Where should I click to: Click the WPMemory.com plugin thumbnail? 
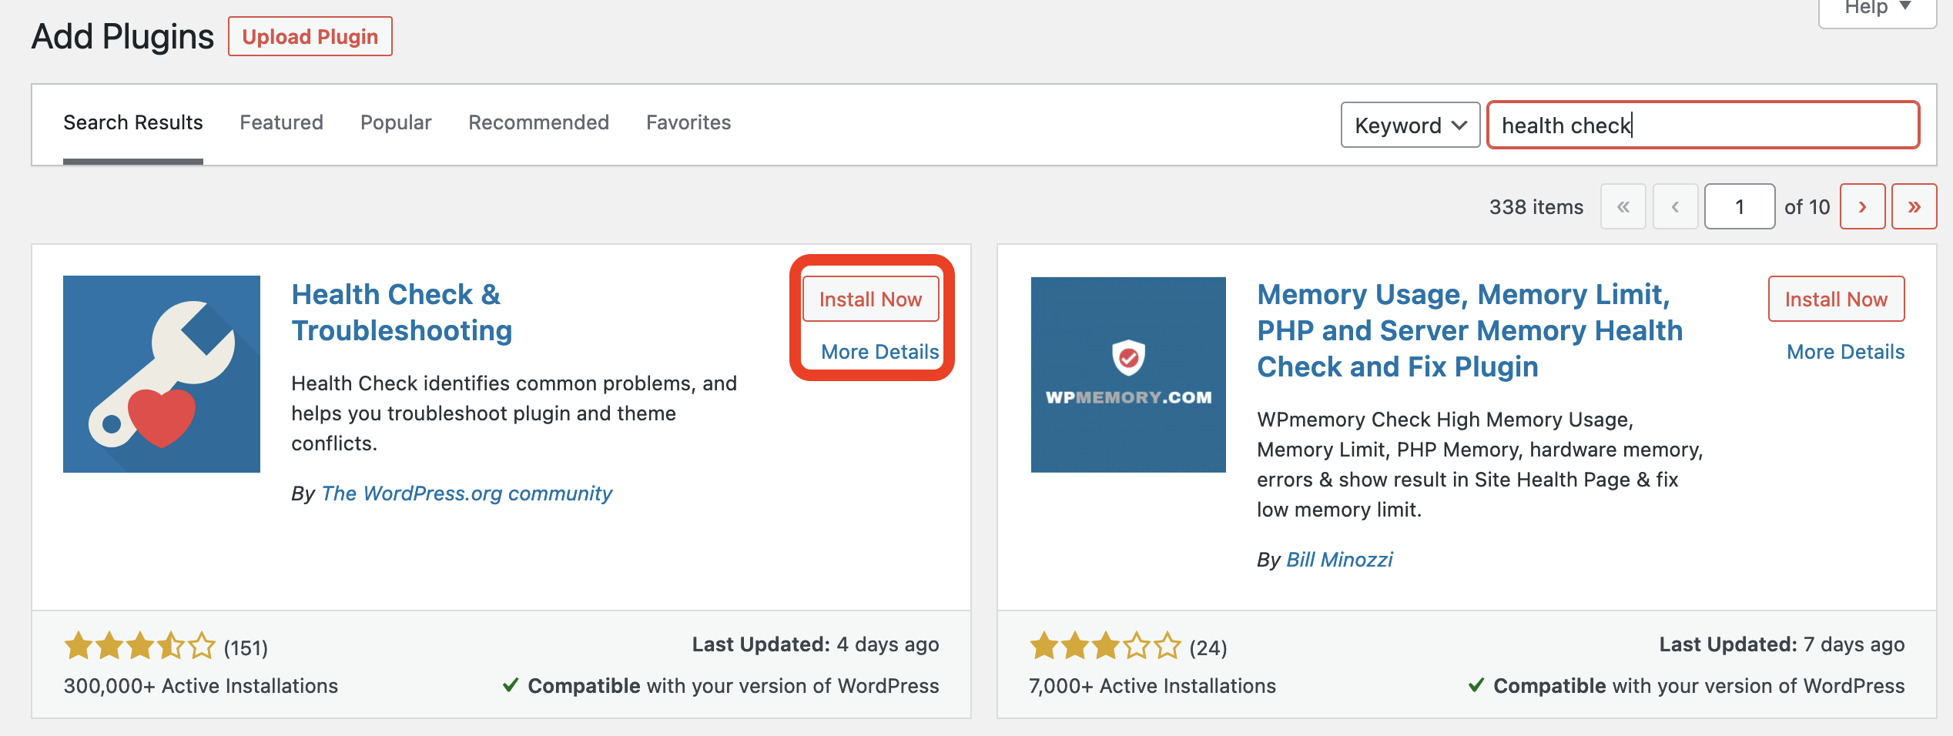pos(1128,375)
